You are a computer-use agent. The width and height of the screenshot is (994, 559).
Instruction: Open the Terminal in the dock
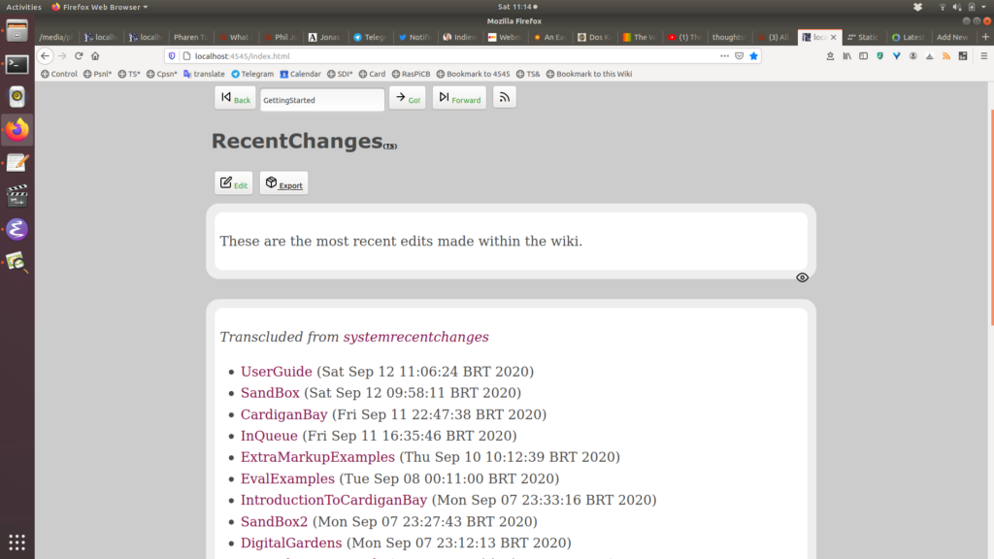click(x=17, y=64)
